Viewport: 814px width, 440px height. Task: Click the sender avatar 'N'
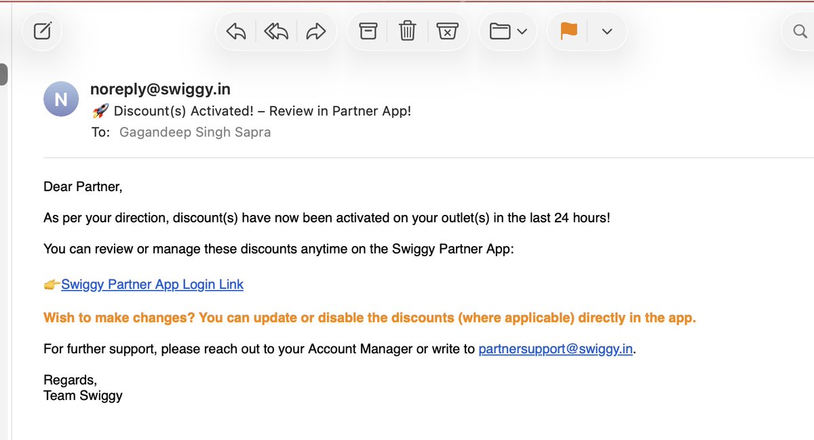pos(61,100)
